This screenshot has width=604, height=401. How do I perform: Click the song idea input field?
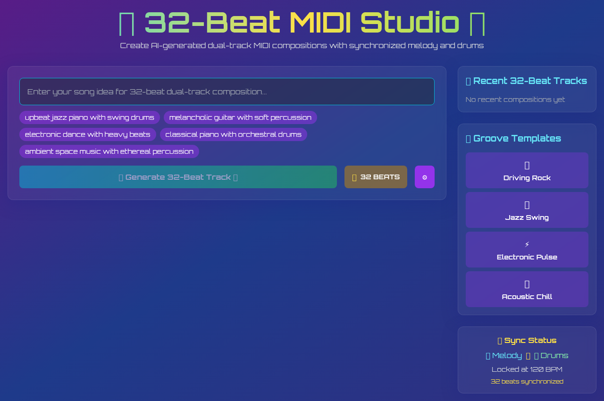[226, 91]
